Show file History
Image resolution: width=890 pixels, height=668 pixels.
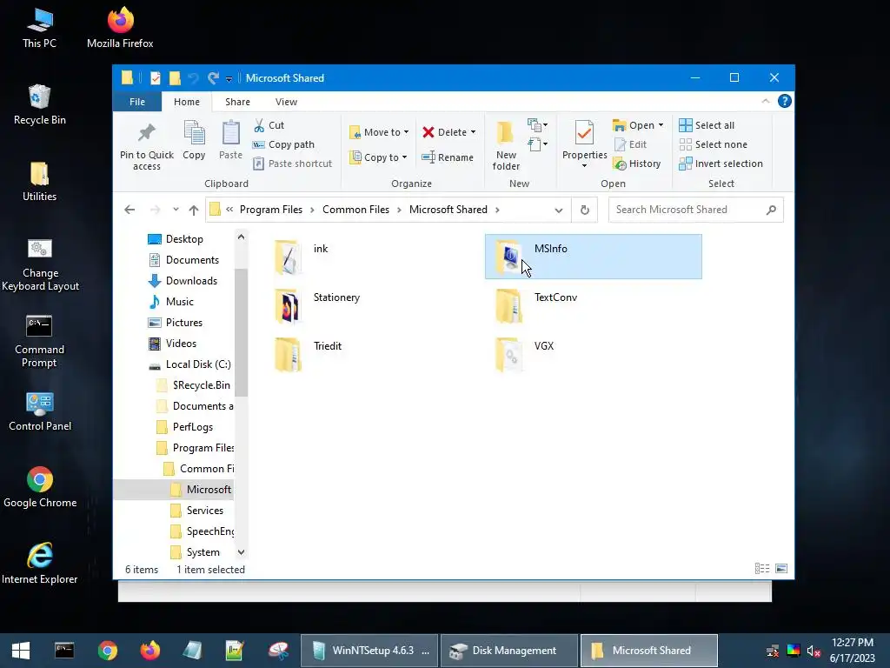[637, 164]
